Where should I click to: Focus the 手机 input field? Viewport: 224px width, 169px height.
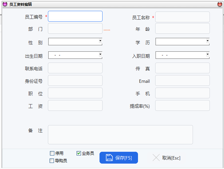pos(182,93)
